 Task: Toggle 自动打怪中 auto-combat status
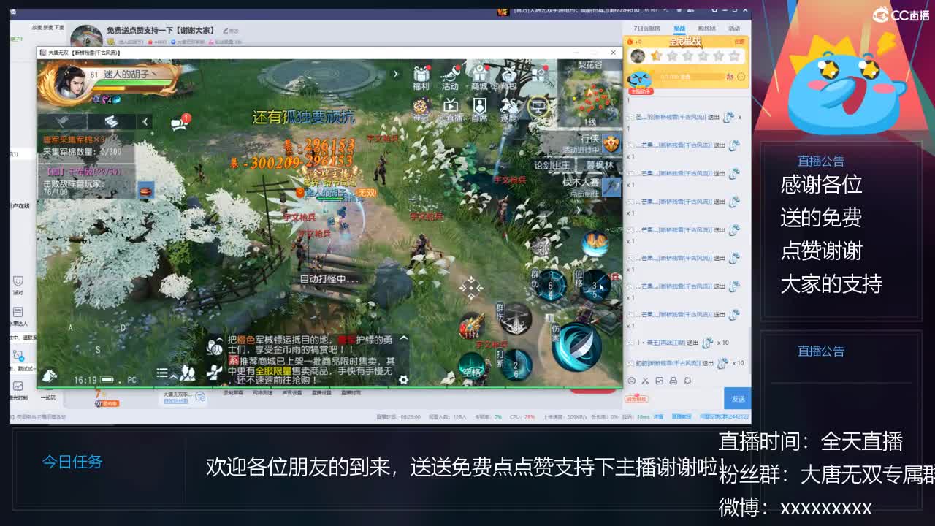pos(329,278)
